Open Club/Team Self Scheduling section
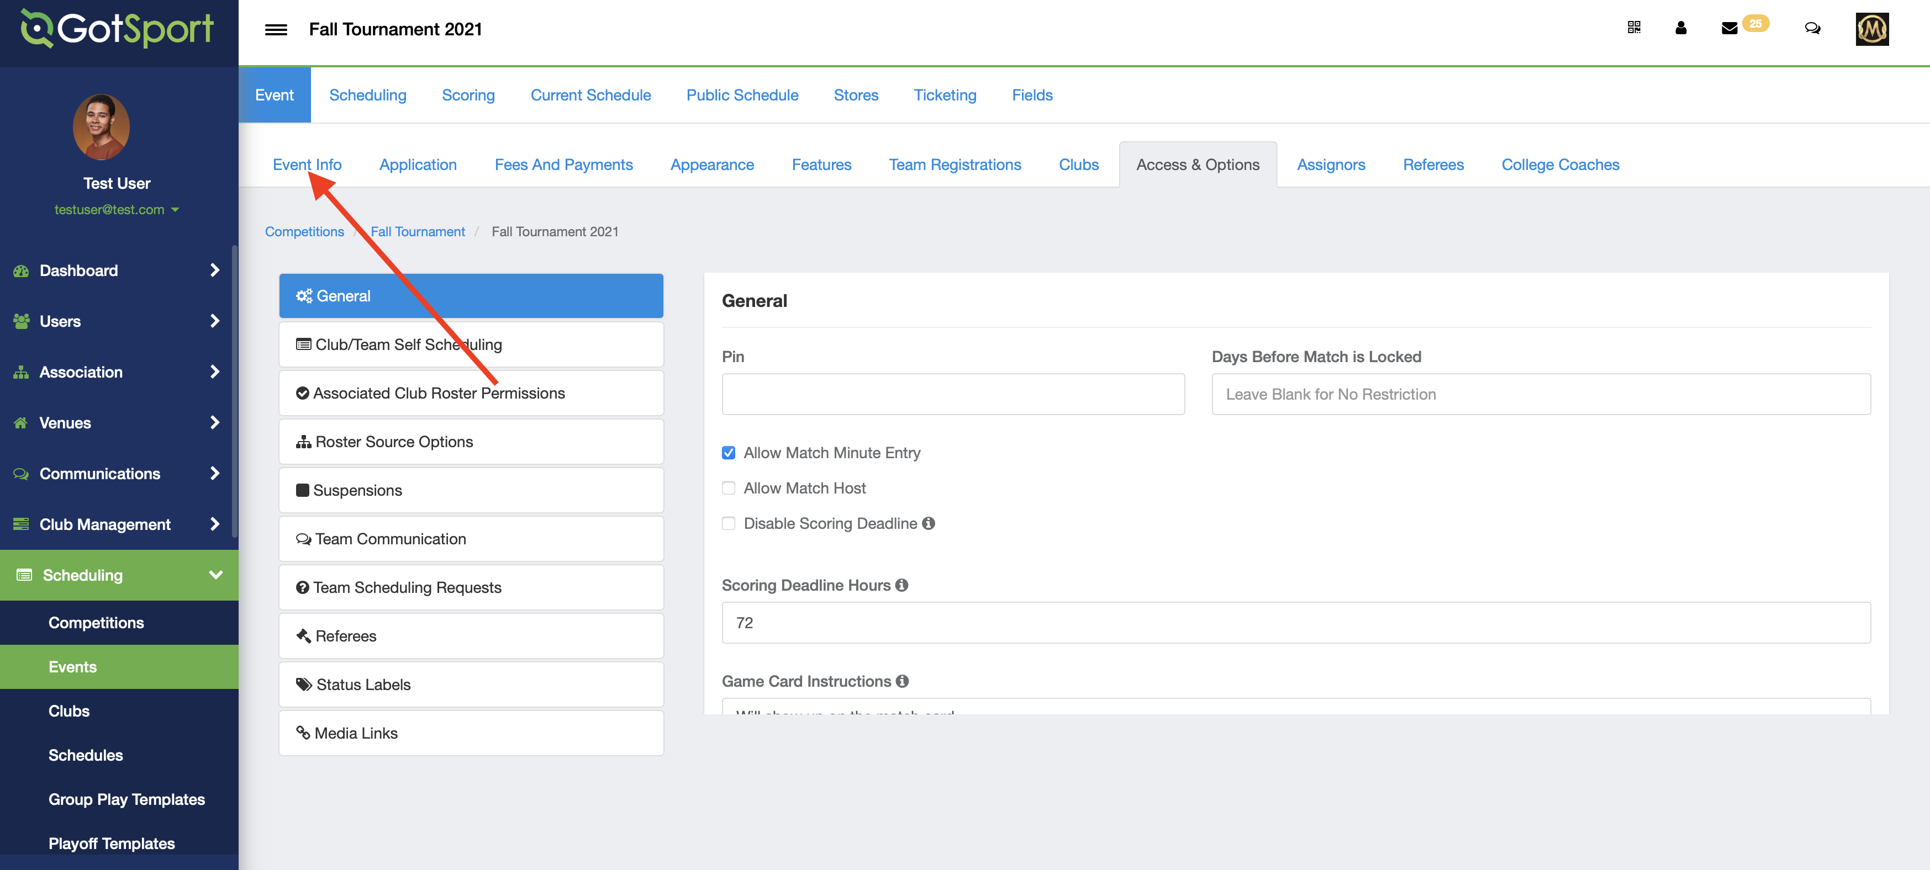This screenshot has height=870, width=1930. 471,344
